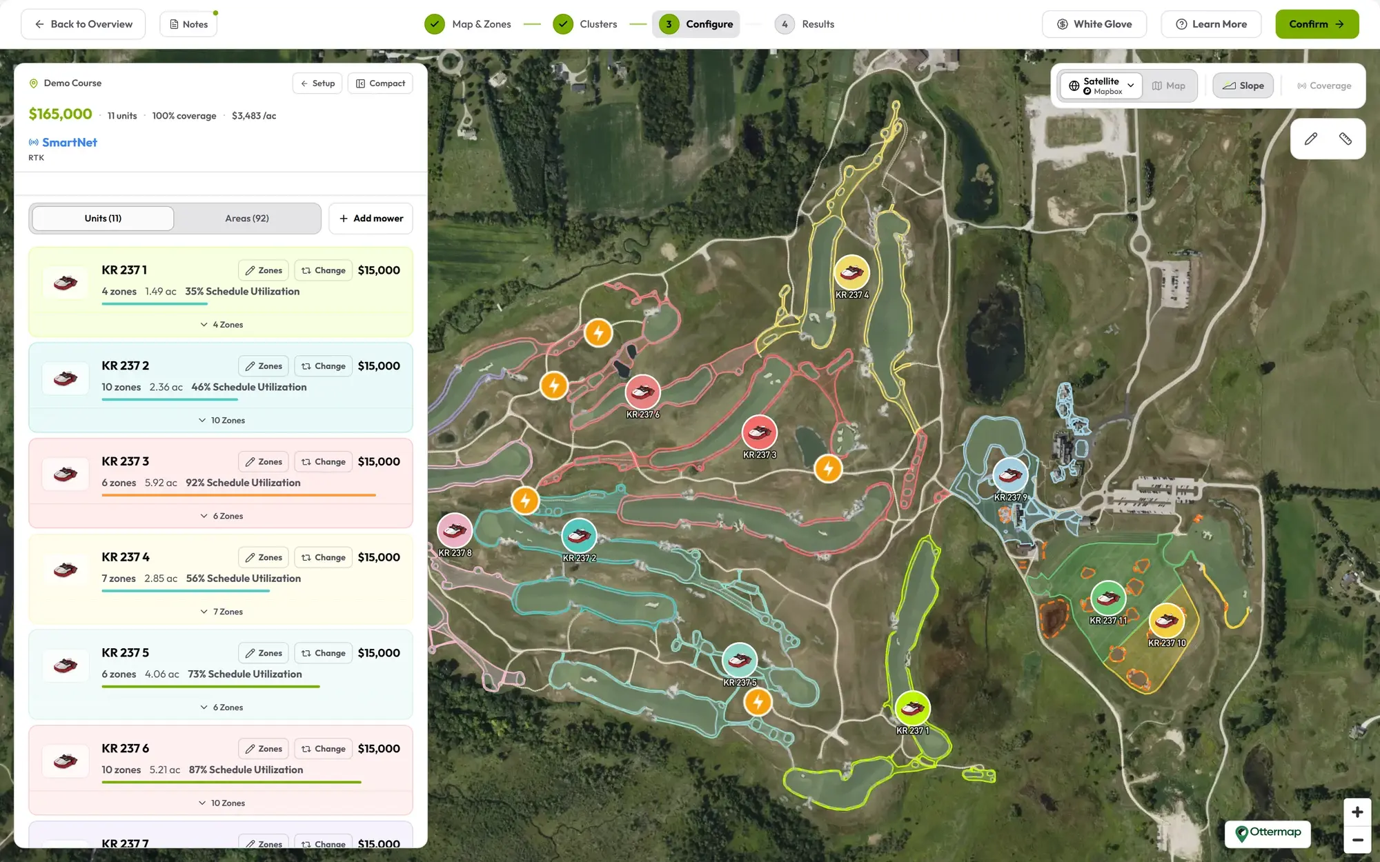Open Learn More help
The image size is (1380, 862).
(x=1211, y=24)
